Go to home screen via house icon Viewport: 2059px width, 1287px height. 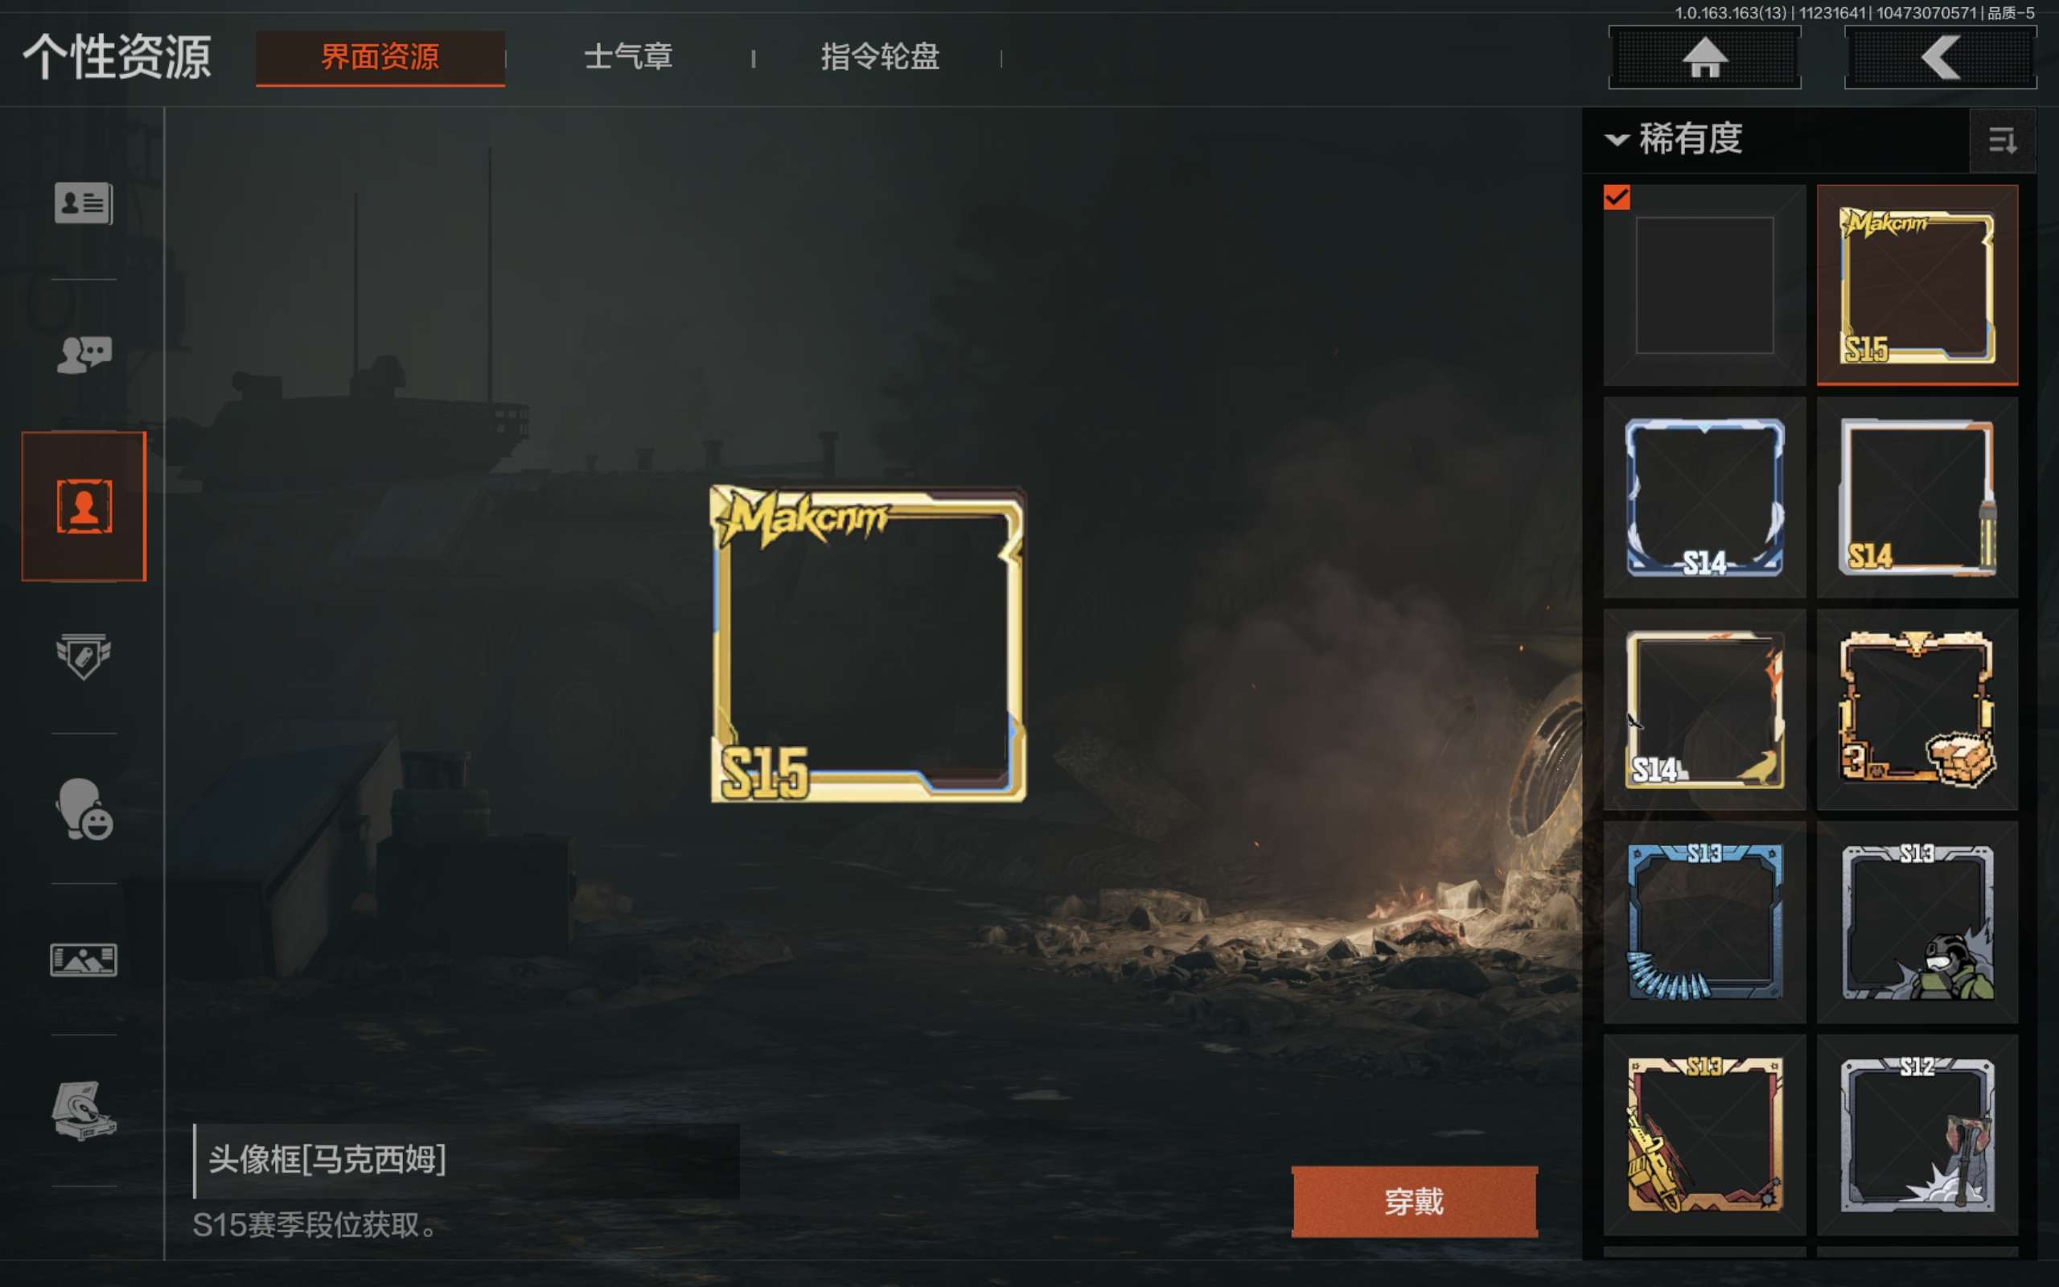tap(1704, 58)
